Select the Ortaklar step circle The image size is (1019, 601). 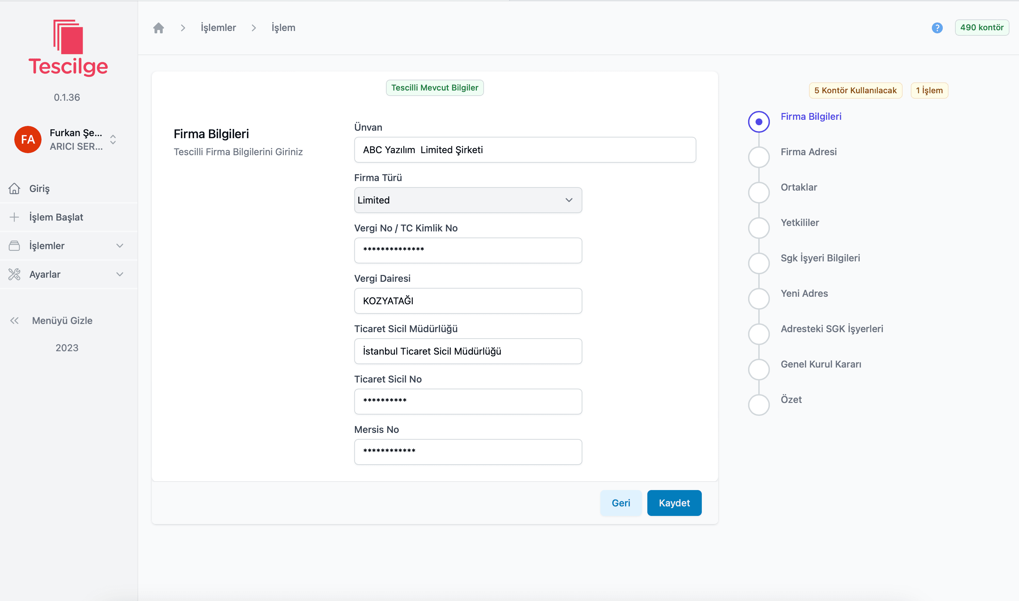(759, 192)
